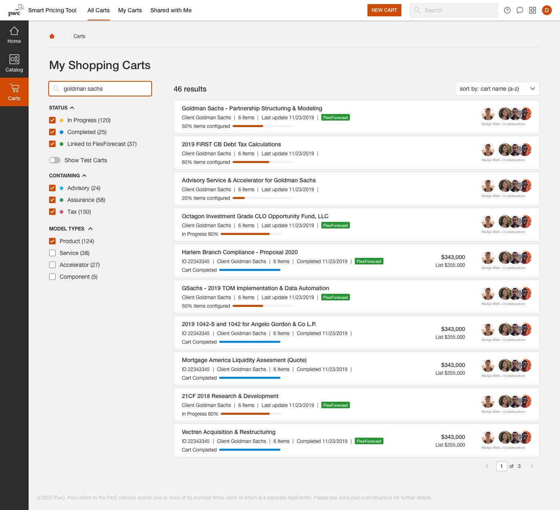The image size is (560, 510).
Task: Click FlexForecast badge on Partnership Structuring cart
Action: (336, 118)
